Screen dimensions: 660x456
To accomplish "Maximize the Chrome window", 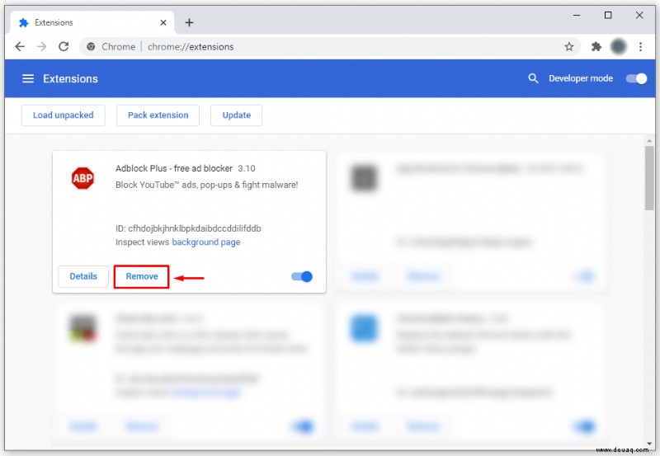I will 608,15.
